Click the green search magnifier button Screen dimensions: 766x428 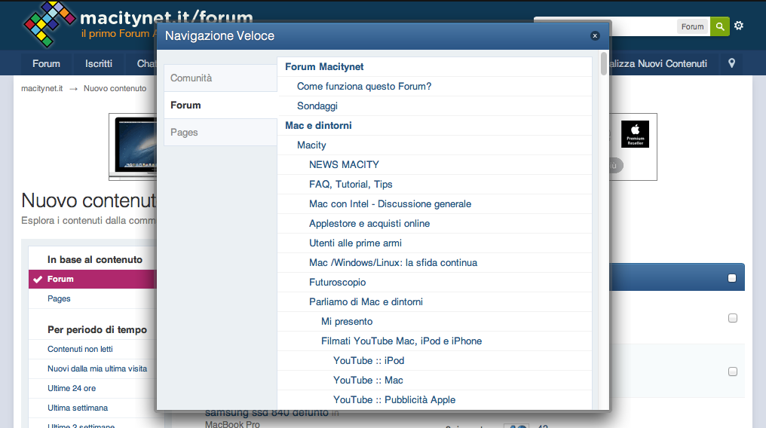719,26
